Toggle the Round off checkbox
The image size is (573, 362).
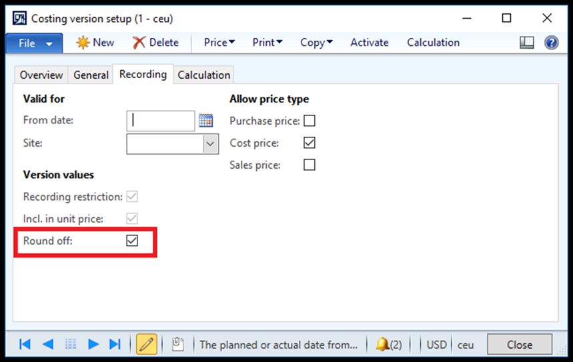132,241
